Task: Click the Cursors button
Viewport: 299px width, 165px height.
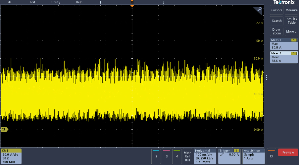Action: tap(276, 10)
